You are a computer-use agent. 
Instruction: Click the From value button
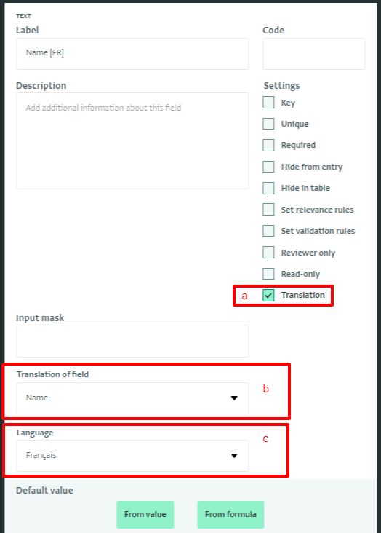[x=145, y=514]
